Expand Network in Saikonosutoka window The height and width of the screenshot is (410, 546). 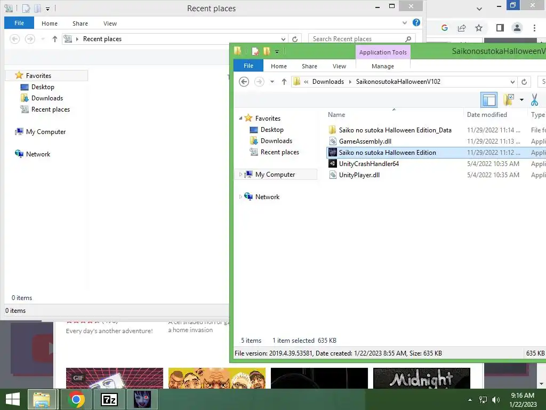[240, 196]
